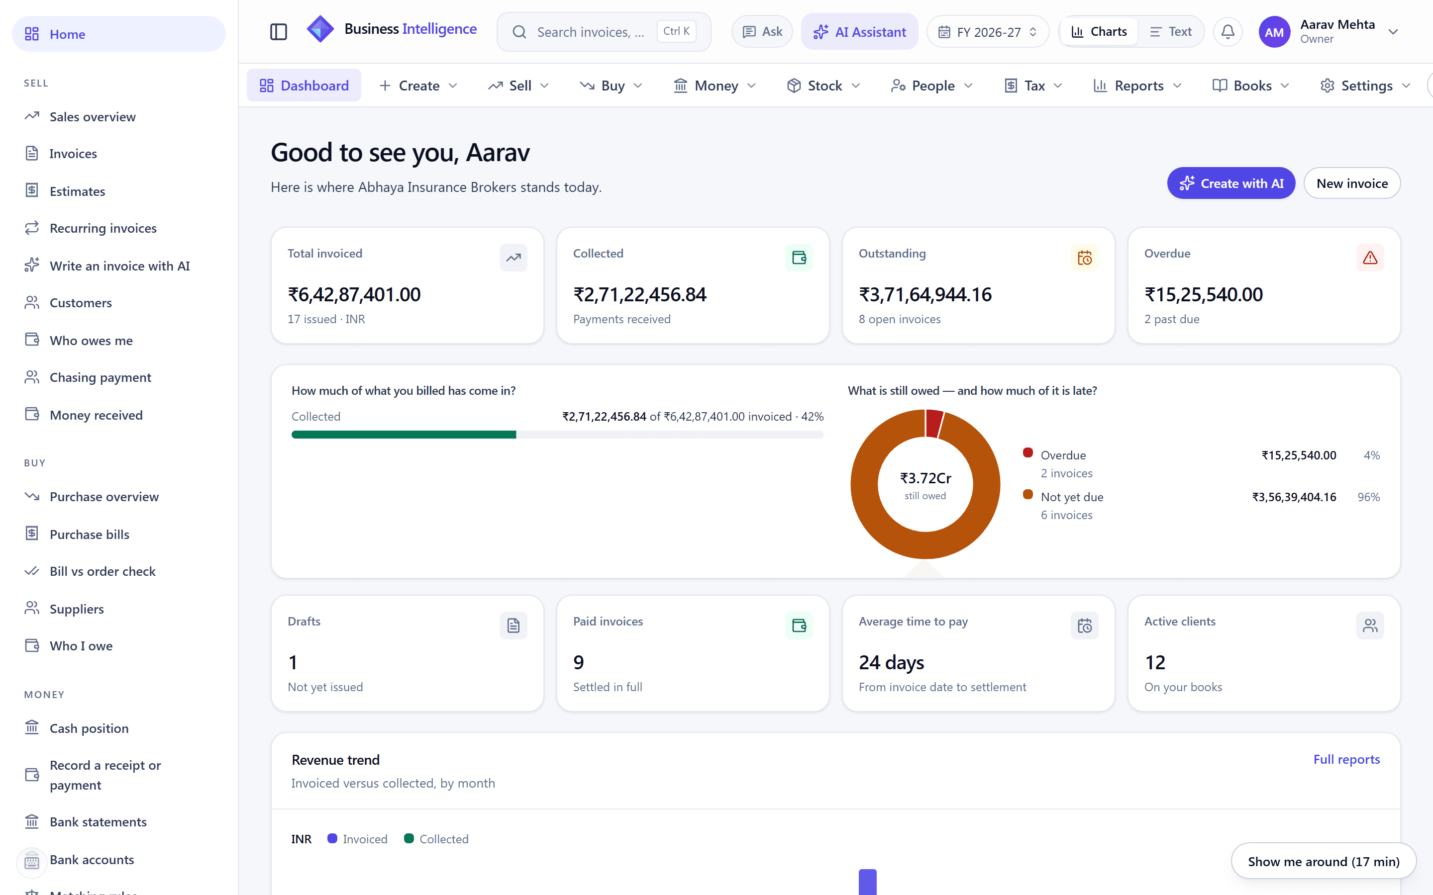Screen dimensions: 1433x895
Task: Click the red Overdue legend dot
Action: [1027, 453]
